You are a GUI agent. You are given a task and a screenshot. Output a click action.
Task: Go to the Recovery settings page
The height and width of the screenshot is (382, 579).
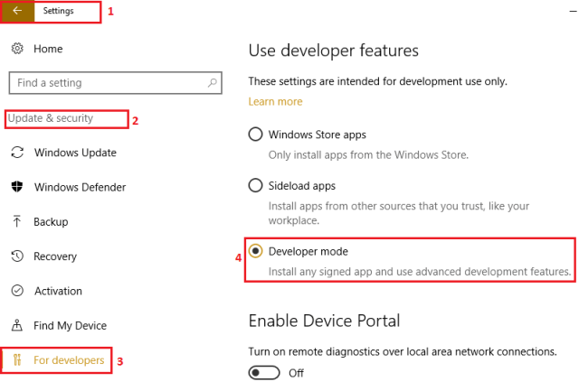(x=55, y=256)
